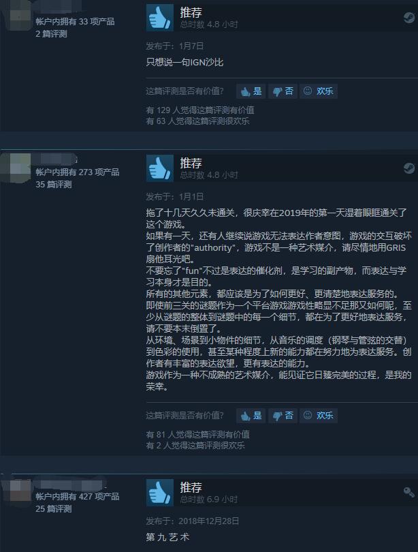Click the Steam logo icon on the second review
Image resolution: width=418 pixels, height=552 pixels.
pos(408,168)
